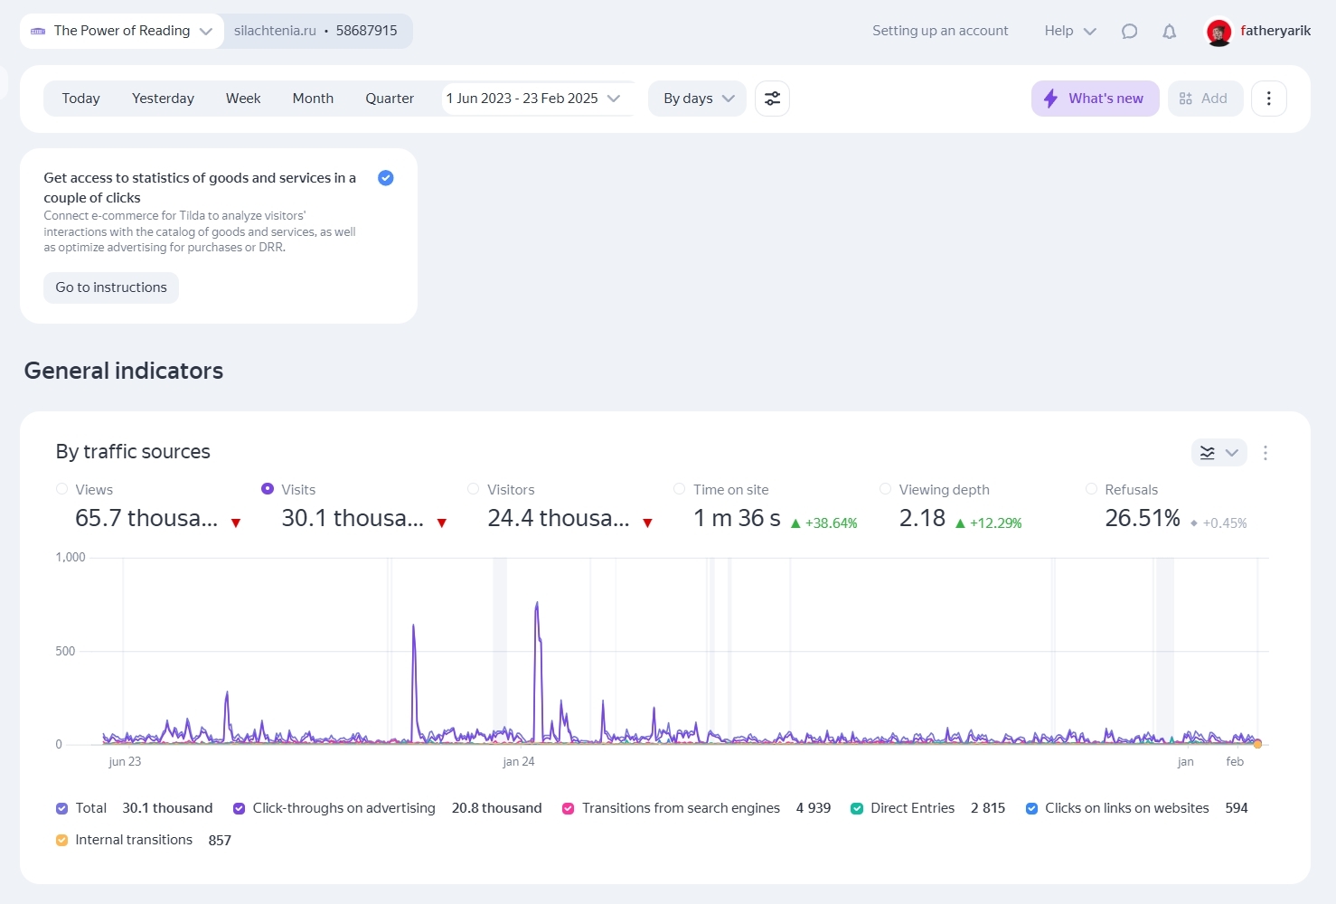Open the By days grouping dropdown

[697, 99]
